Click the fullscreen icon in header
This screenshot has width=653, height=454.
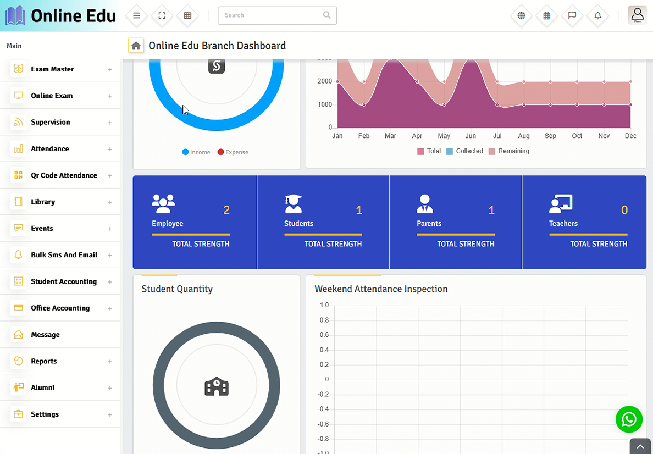pos(162,15)
